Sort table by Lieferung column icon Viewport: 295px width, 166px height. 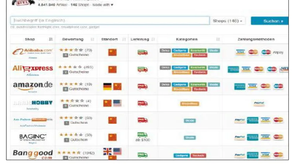pos(153,39)
